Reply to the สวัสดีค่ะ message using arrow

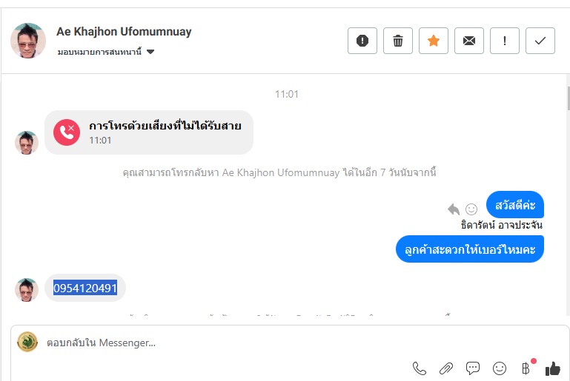[x=454, y=209]
